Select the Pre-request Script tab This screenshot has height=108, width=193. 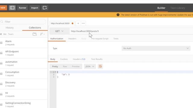tap(100, 39)
